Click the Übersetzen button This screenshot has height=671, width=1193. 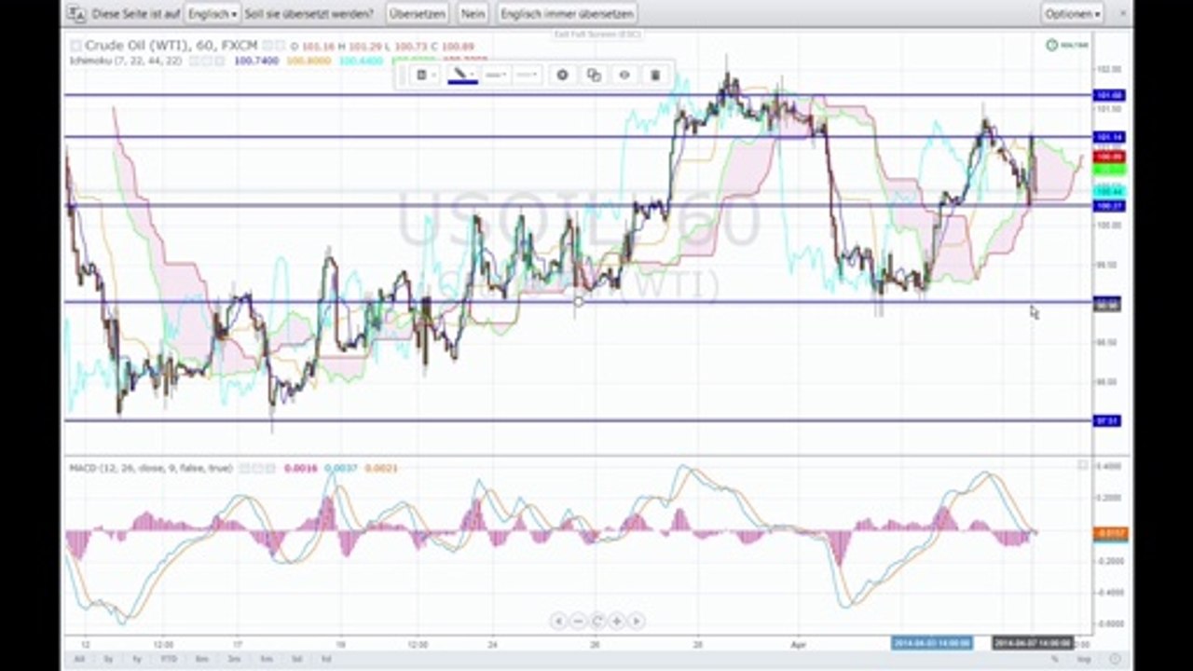point(416,14)
